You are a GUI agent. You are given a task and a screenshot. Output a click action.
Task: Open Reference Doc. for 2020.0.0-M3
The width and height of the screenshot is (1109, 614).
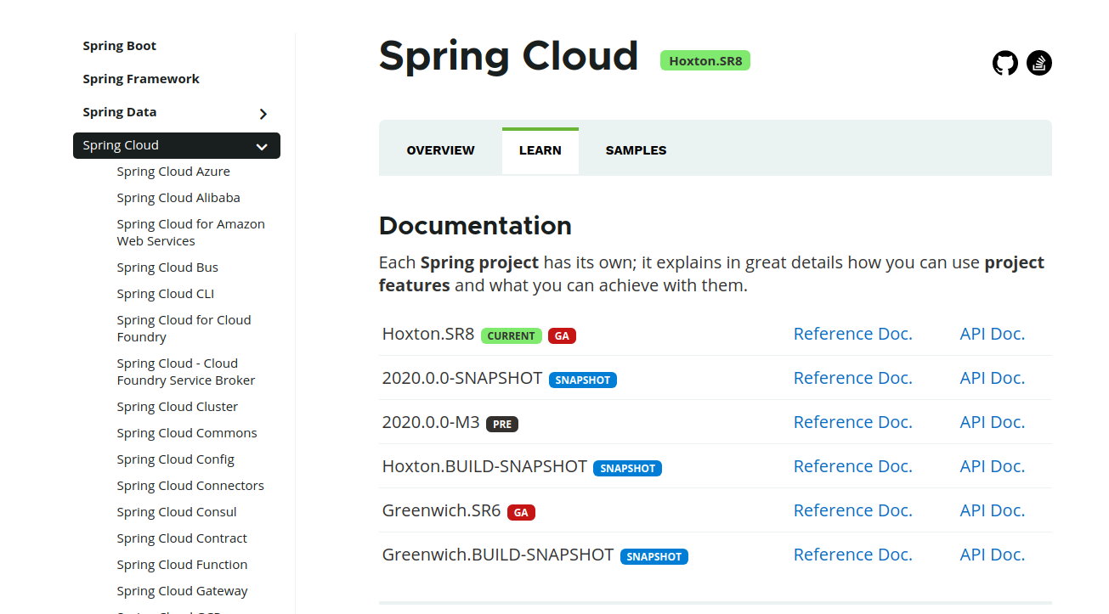852,422
